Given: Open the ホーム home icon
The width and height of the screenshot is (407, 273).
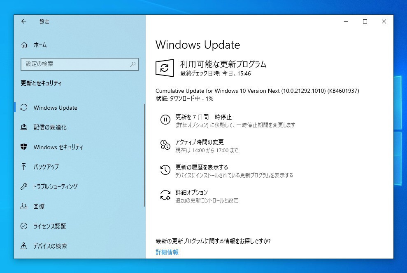Looking at the screenshot, I should click(x=24, y=45).
